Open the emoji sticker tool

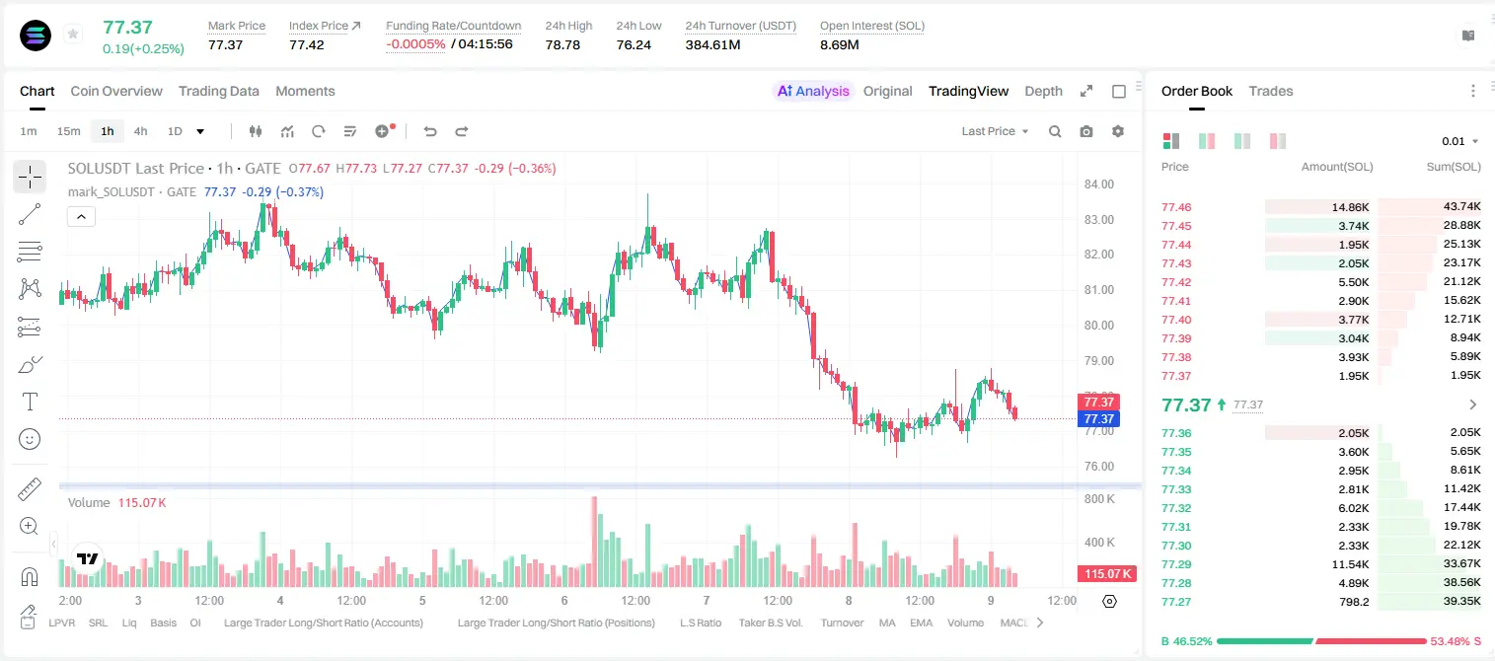point(30,439)
